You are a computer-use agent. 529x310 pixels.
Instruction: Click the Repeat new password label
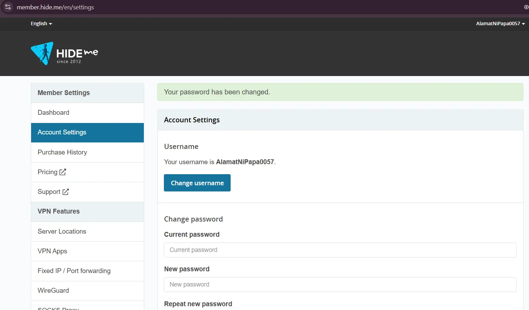[x=198, y=304]
